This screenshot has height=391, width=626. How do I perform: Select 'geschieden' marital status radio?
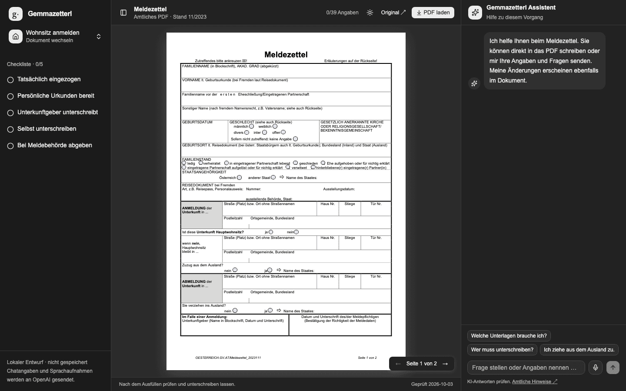295,163
